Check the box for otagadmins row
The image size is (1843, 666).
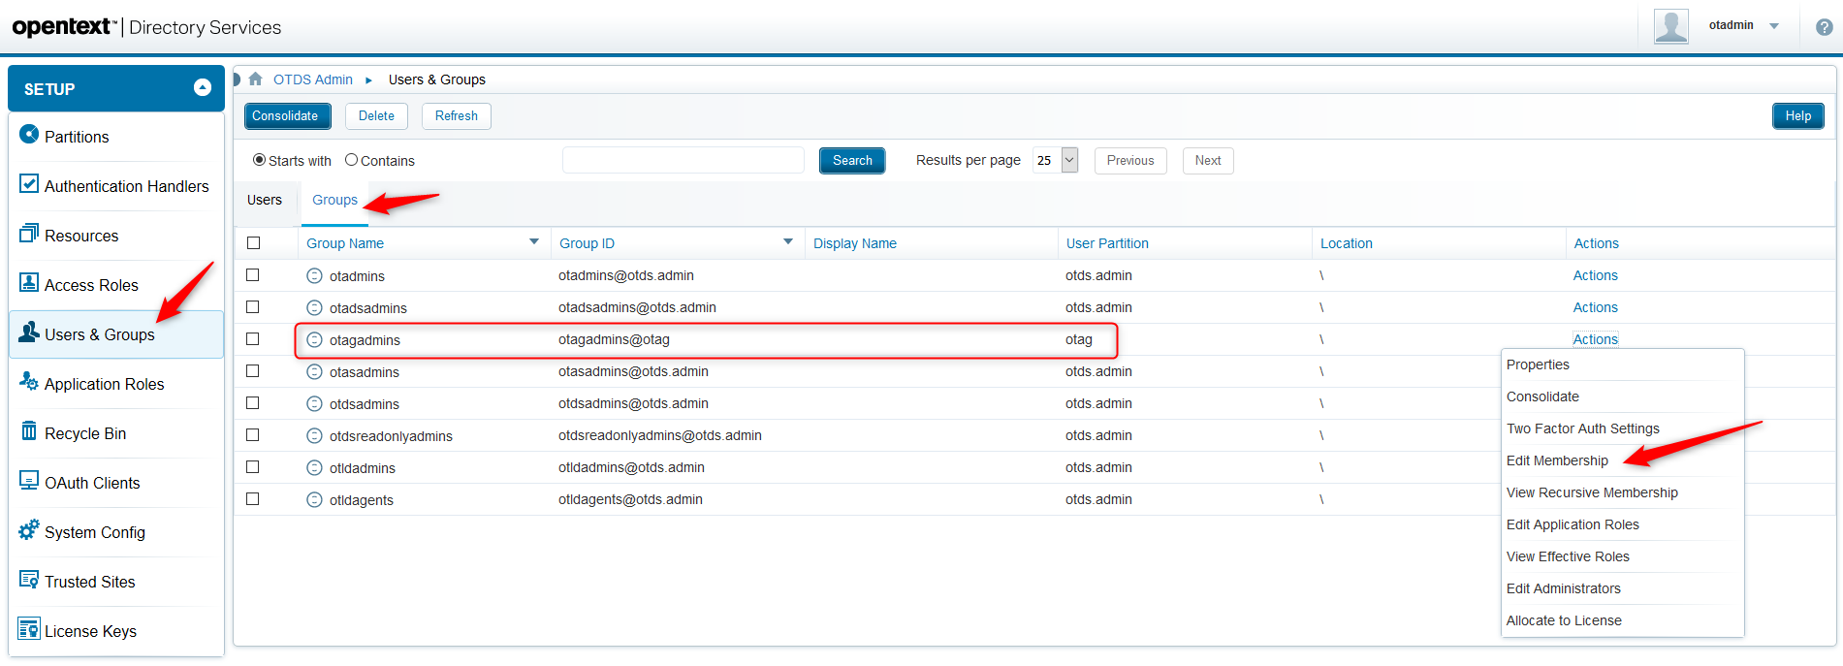(x=253, y=339)
